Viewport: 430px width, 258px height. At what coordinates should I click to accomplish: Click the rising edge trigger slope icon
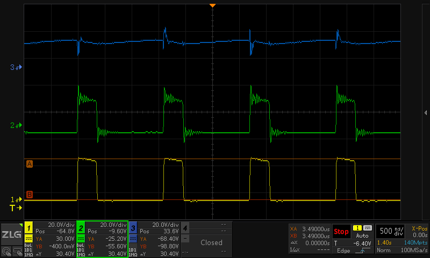pos(363,250)
